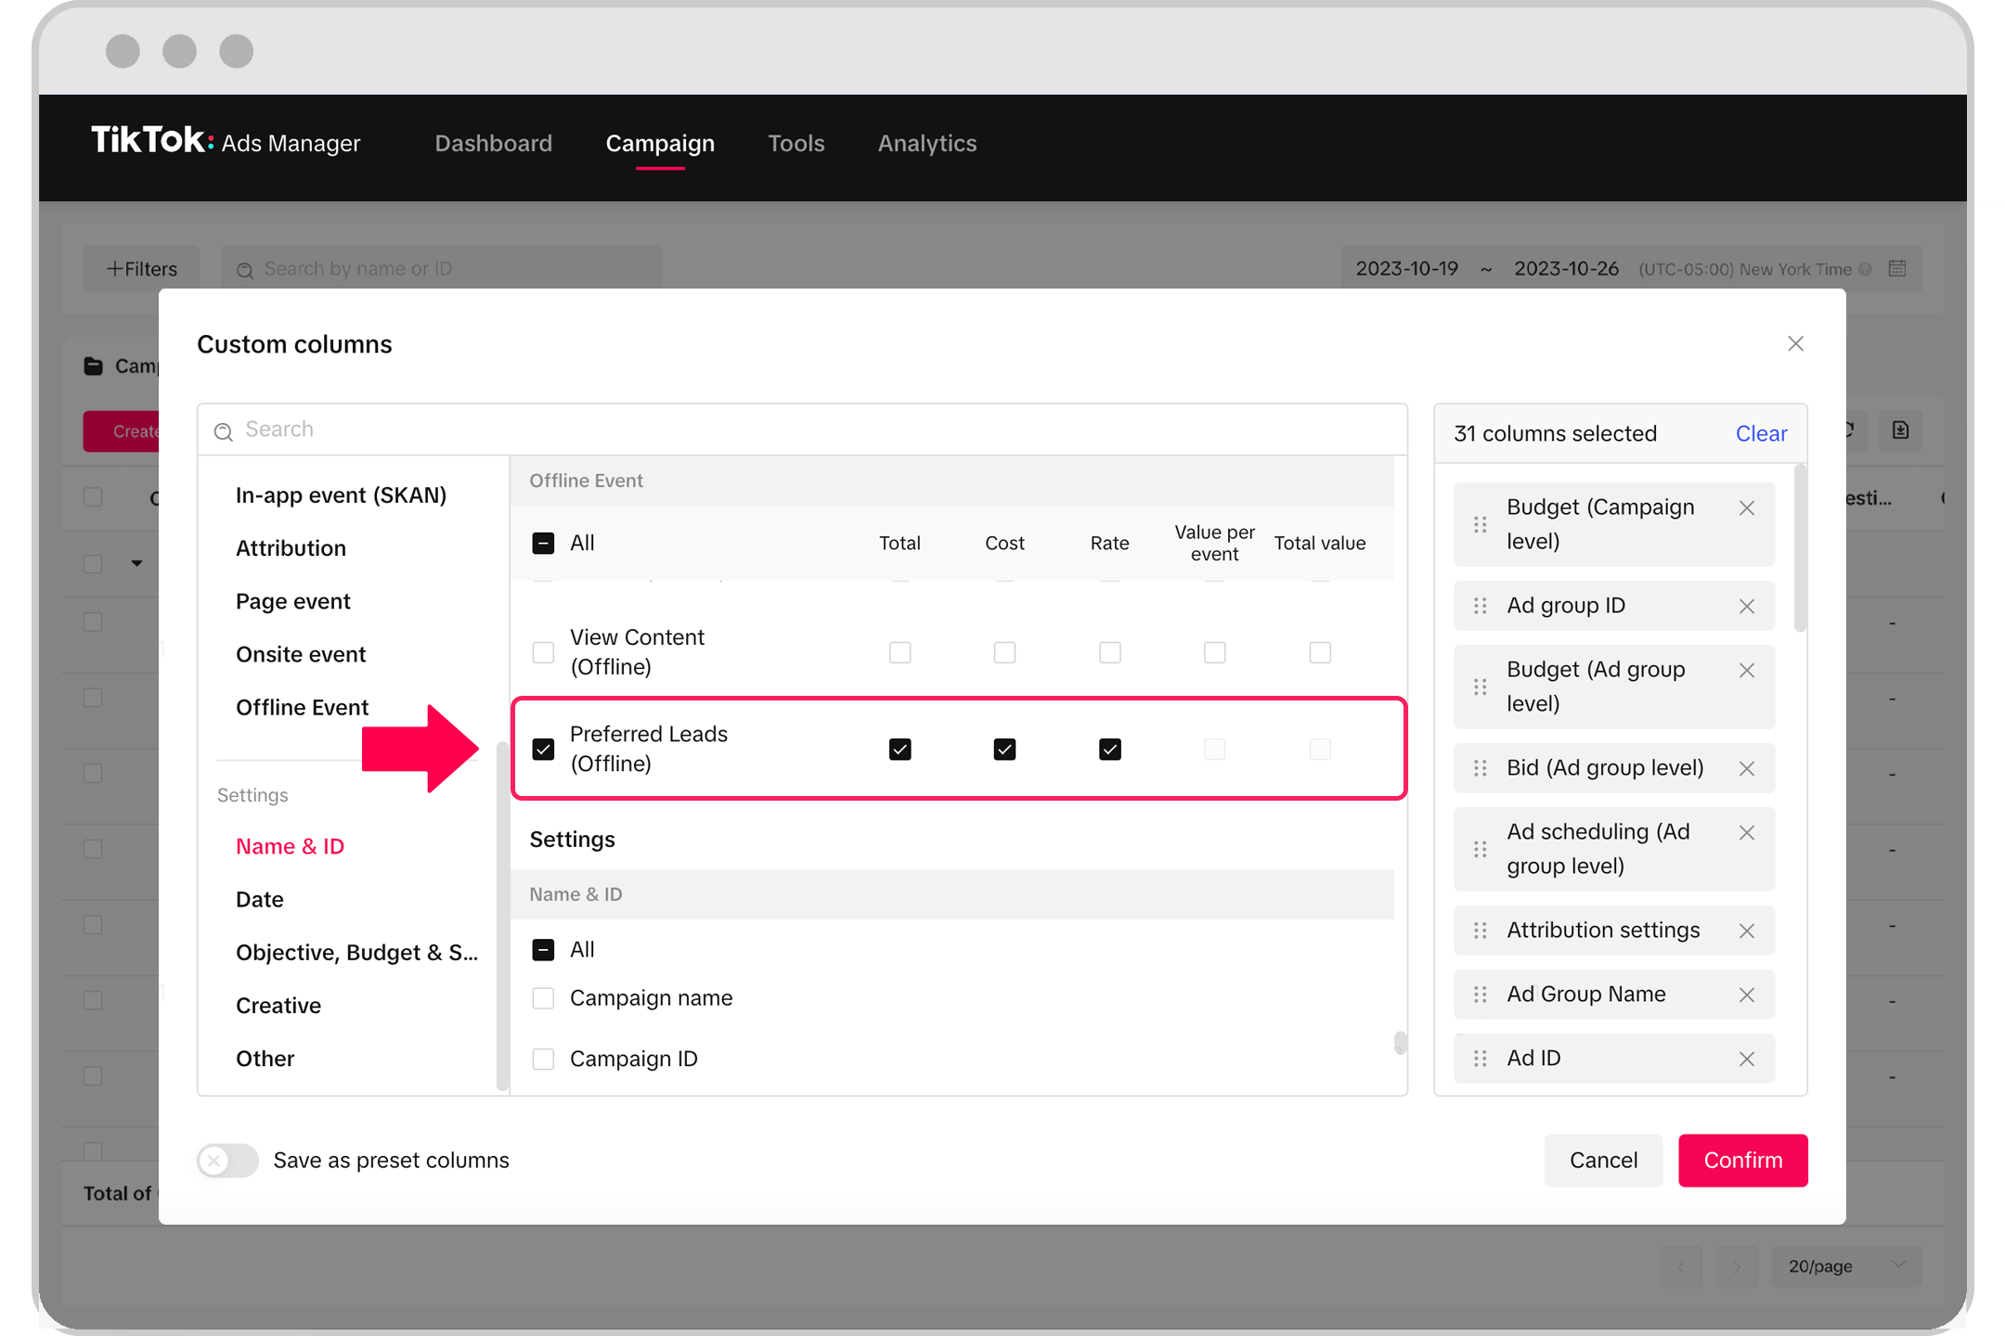Image resolution: width=2005 pixels, height=1336 pixels.
Task: Jump to Offline Event category
Action: (302, 707)
